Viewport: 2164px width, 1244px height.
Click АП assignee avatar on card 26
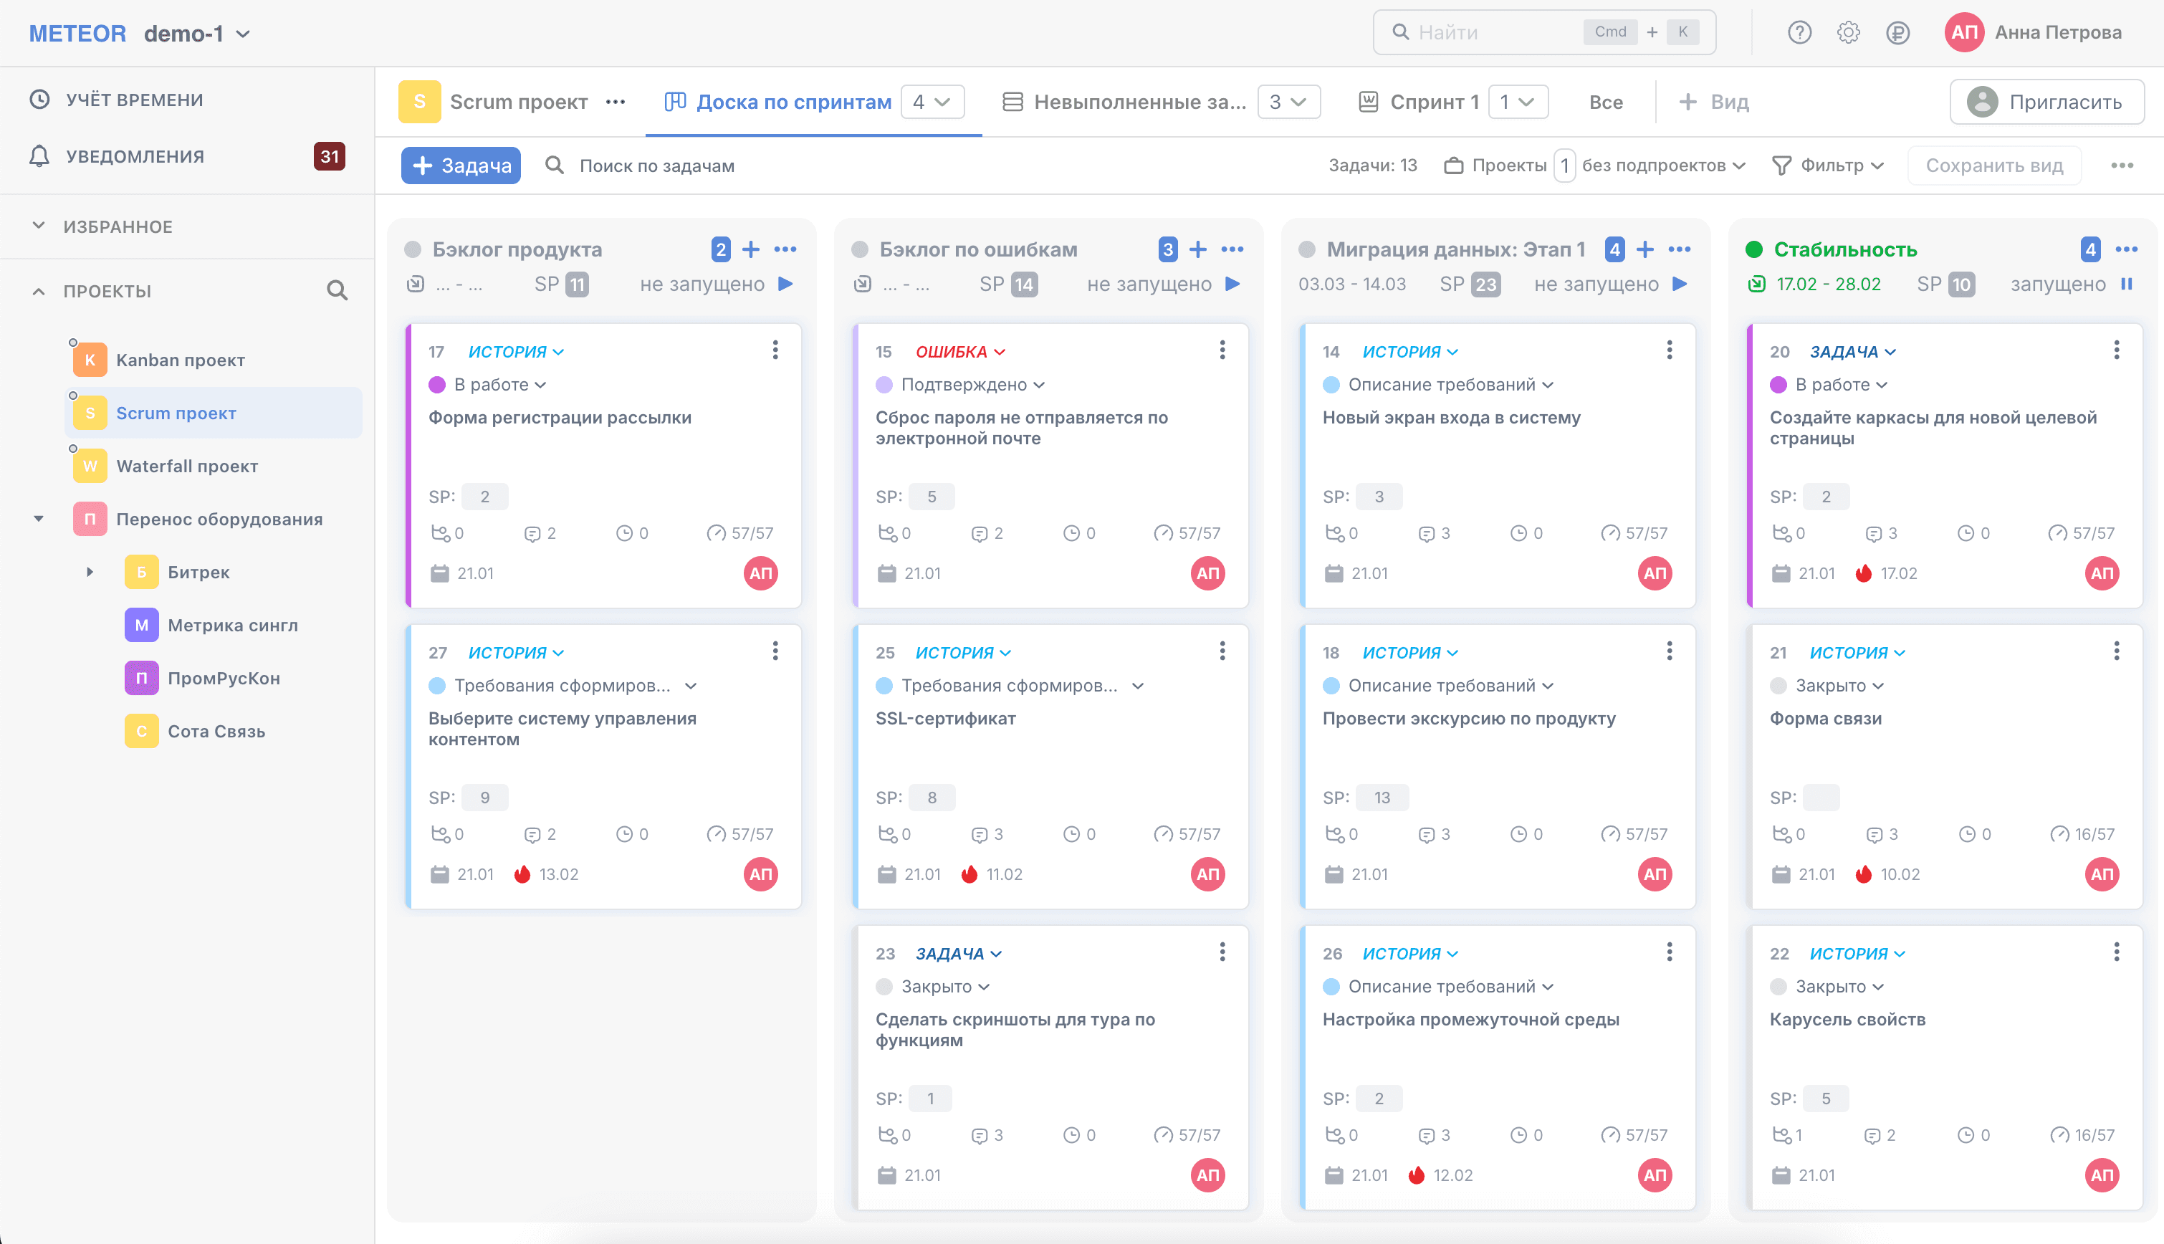(1655, 1176)
